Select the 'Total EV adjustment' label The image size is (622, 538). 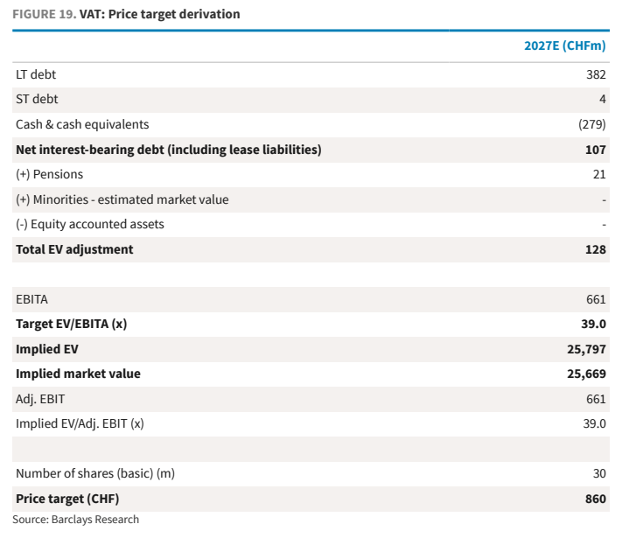tap(74, 249)
